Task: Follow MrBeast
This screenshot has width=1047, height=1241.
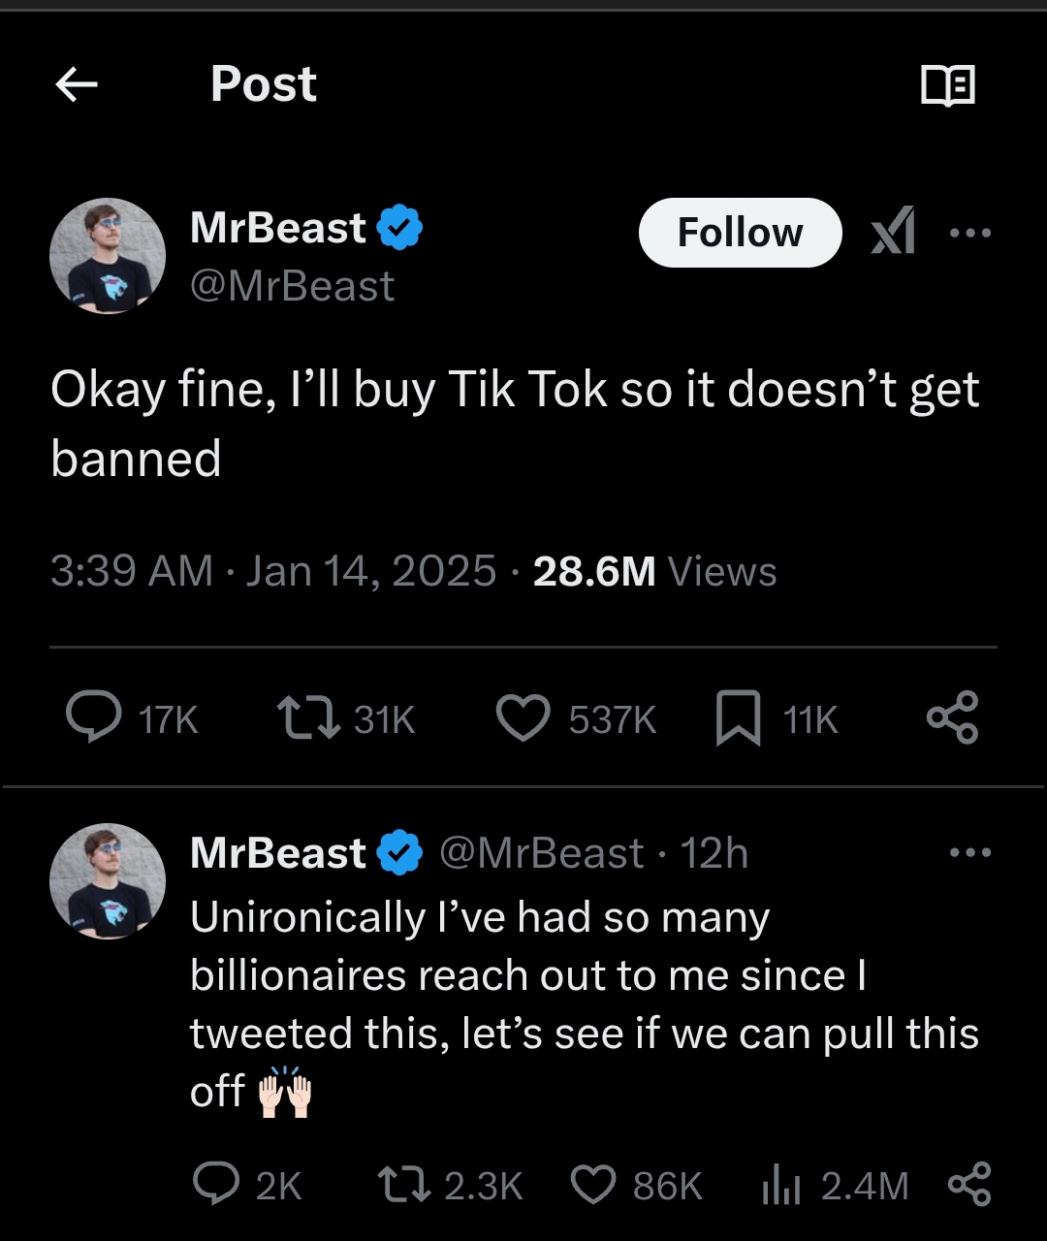Action: pos(740,233)
